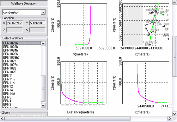177x122 pixels.
Task: Select wellbore EPN1028 in list
Action: 21,68
